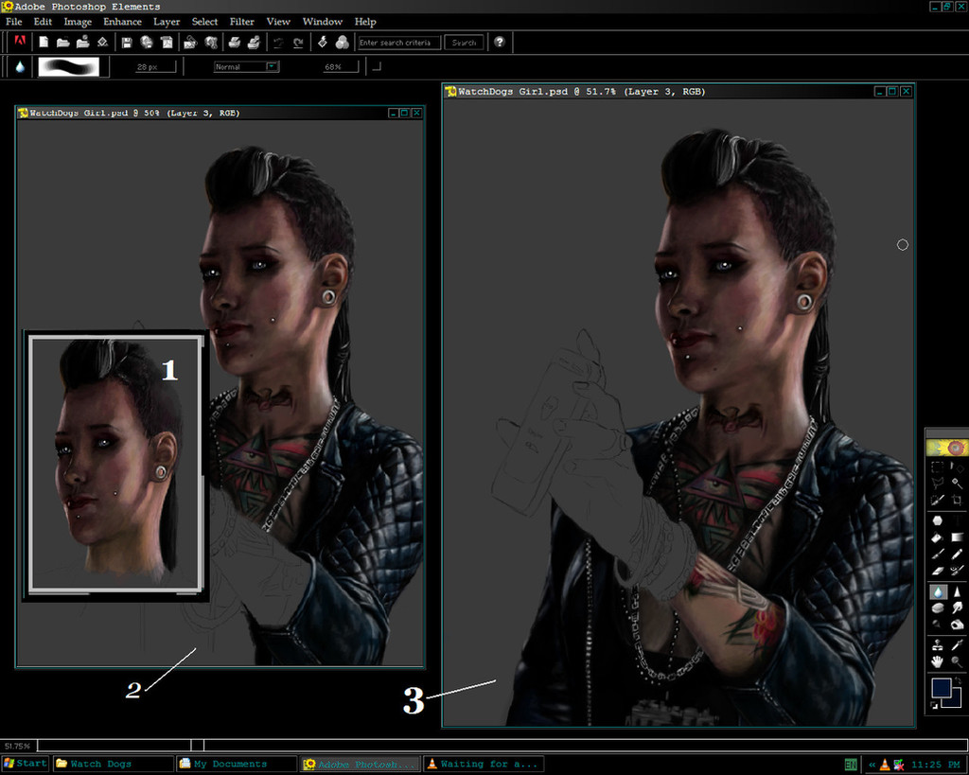This screenshot has height=775, width=969.
Task: Open the File Browser icon
Action: pyautogui.click(x=82, y=42)
